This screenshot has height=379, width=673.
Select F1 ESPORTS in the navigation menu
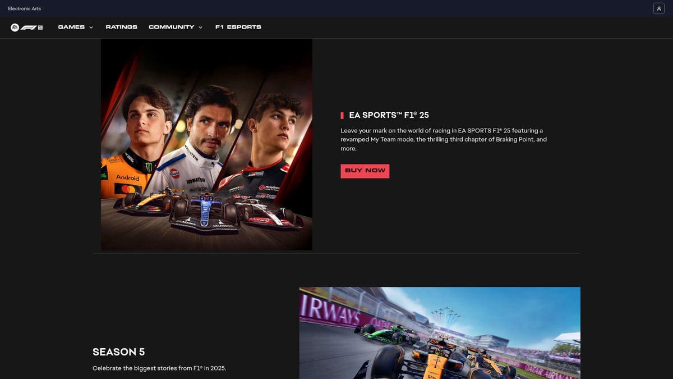pos(238,26)
